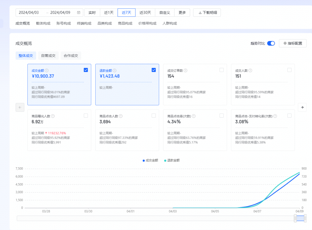312x230 pixels.
Task: Check the 成交人数 metric checkbox
Action: click(289, 70)
